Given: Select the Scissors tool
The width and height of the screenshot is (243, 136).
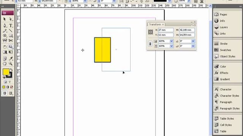Looking at the screenshot, I should [11, 40].
